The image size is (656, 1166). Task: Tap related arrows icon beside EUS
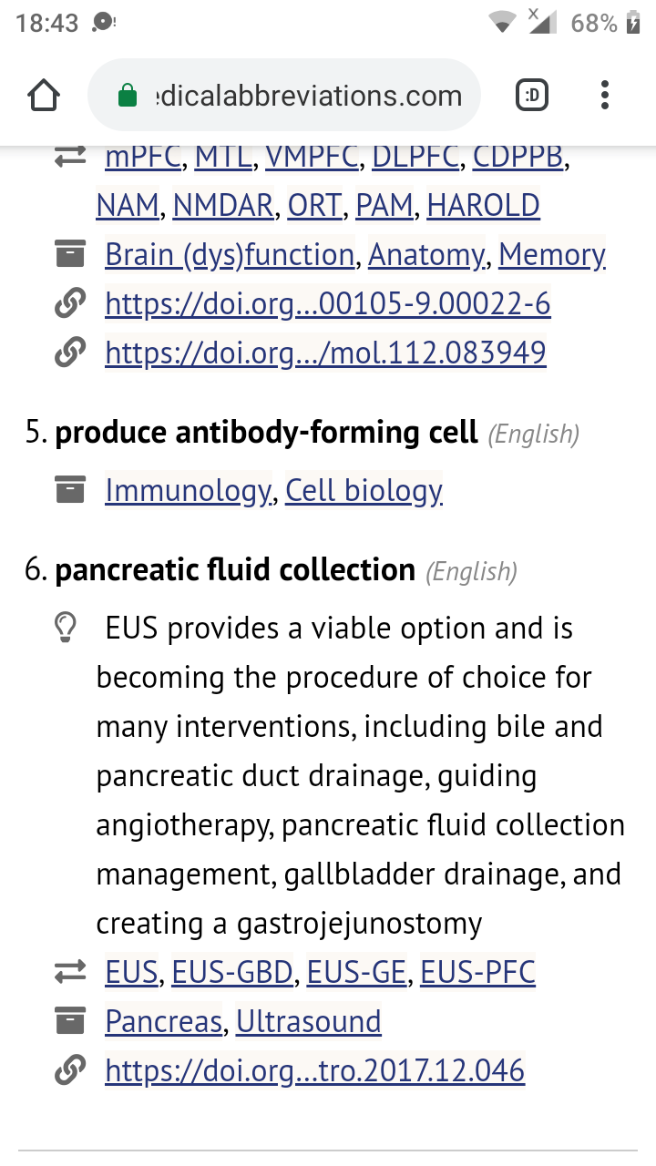tap(69, 972)
